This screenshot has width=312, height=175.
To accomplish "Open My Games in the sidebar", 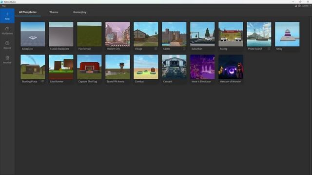I will point(7,31).
